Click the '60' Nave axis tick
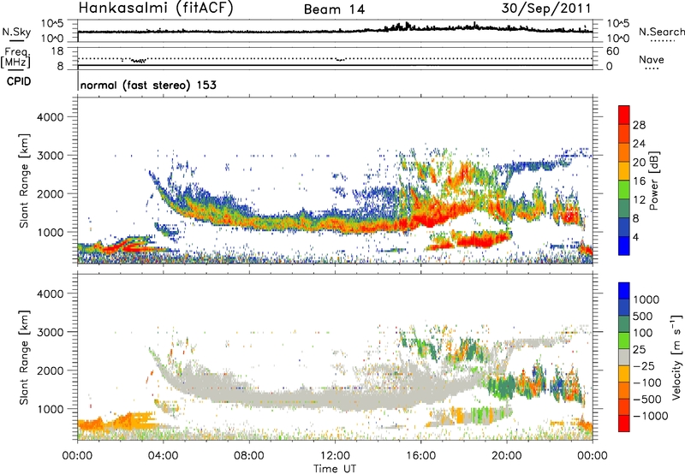 click(x=612, y=51)
